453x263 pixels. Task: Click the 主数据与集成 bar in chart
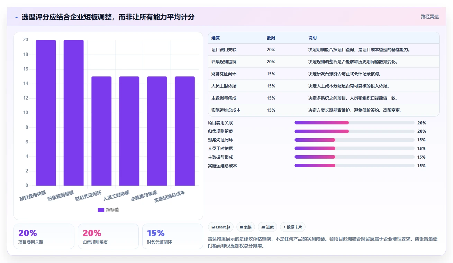pyautogui.click(x=157, y=131)
